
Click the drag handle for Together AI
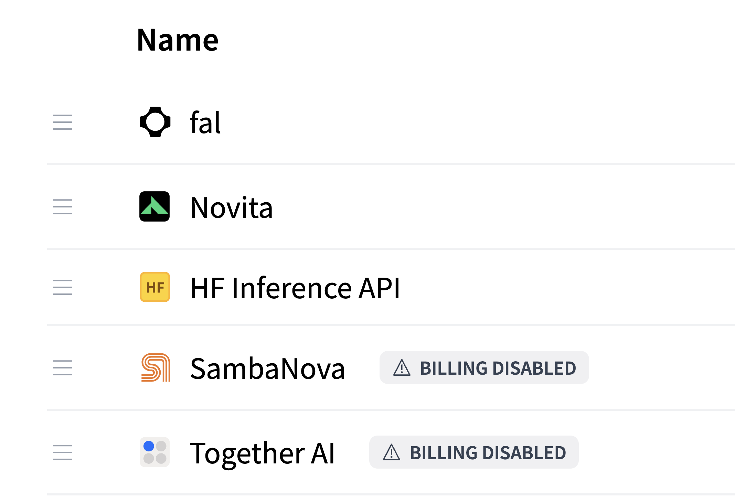click(x=63, y=452)
